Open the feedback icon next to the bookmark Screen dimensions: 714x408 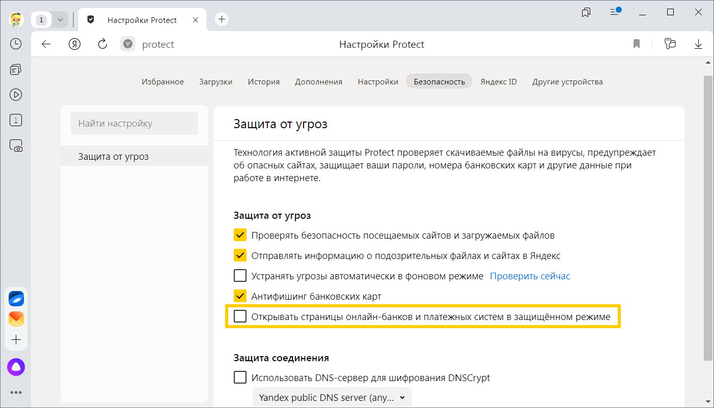[x=670, y=44]
